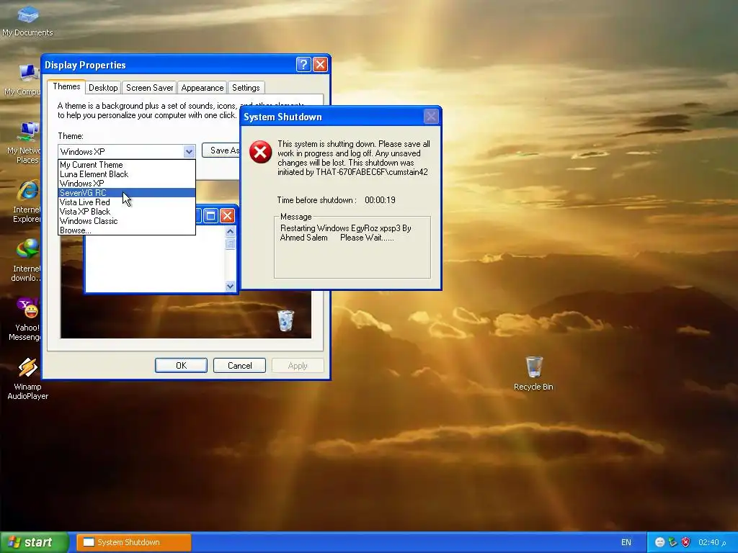738x553 pixels.
Task: Close the Display Properties dialog
Action: (x=321, y=64)
